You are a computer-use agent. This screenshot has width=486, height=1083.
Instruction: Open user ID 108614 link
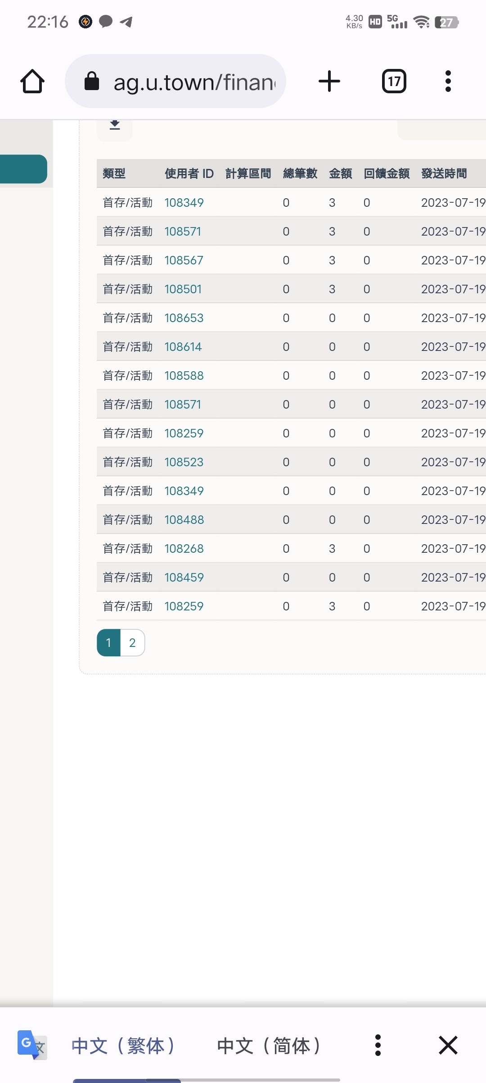(x=183, y=347)
